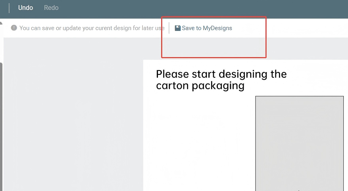Image resolution: width=348 pixels, height=191 pixels.
Task: Click the Undo button
Action: coord(25,8)
